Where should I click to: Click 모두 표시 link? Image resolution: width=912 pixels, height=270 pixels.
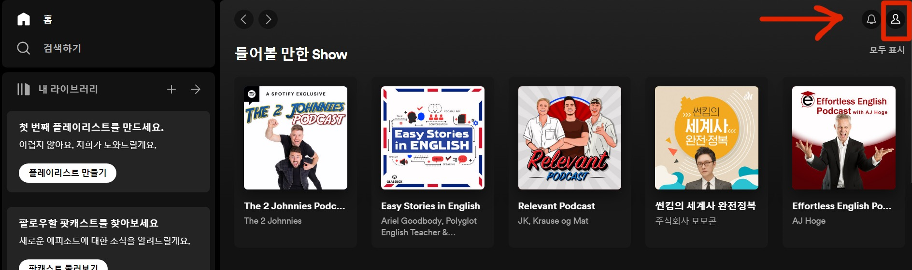[x=887, y=50]
